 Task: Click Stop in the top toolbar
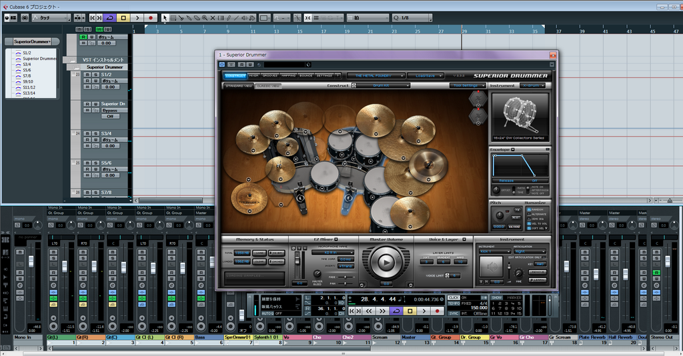pyautogui.click(x=123, y=18)
